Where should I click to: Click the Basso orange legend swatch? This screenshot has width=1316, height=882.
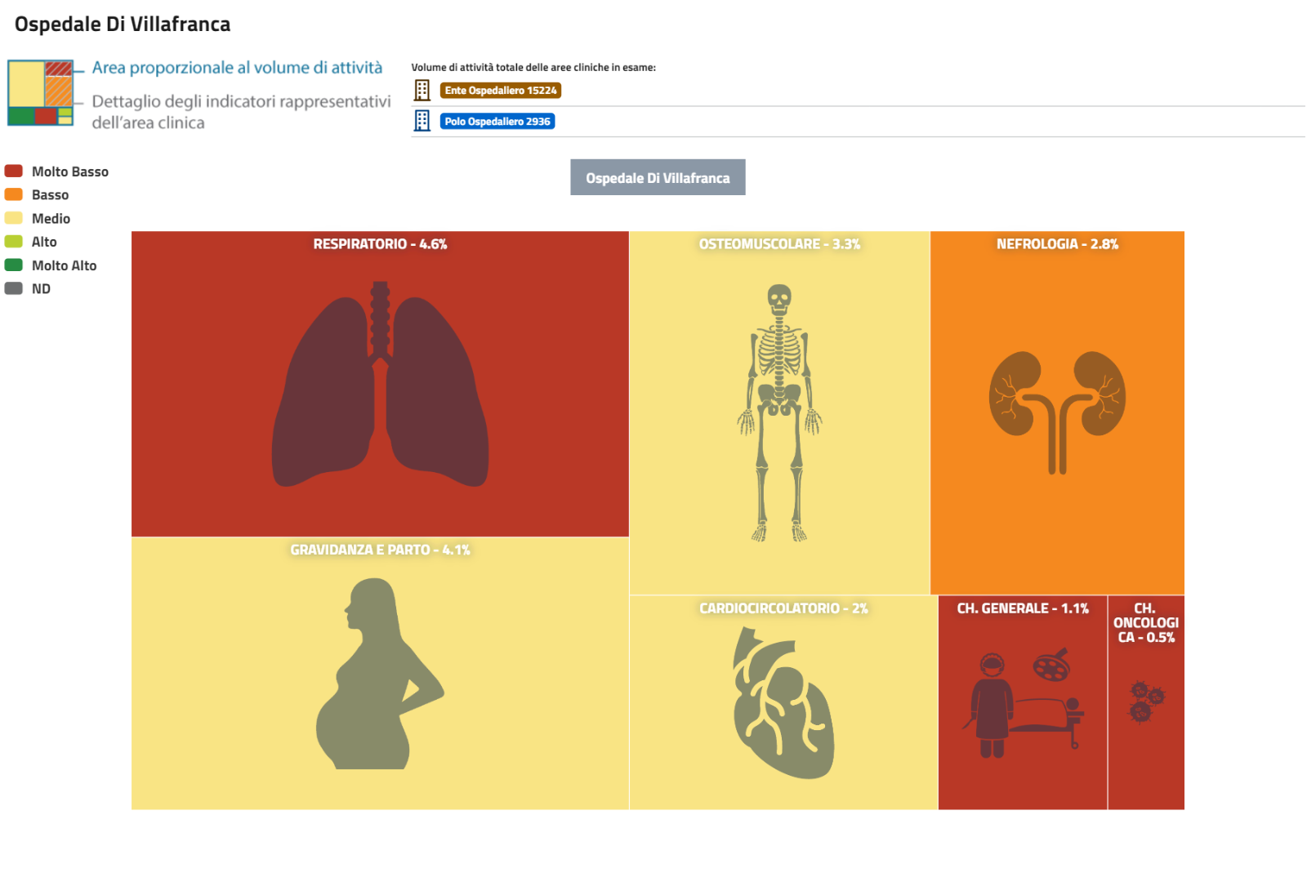(x=14, y=194)
